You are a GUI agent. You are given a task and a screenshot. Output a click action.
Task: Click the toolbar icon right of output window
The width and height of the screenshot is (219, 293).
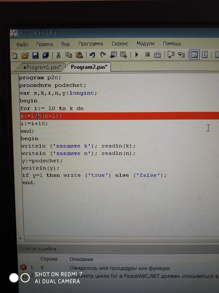click(205, 54)
